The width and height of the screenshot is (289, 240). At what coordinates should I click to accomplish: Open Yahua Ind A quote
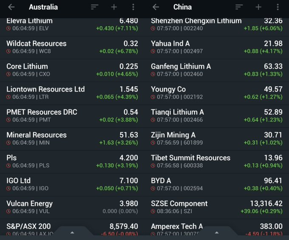click(x=217, y=47)
